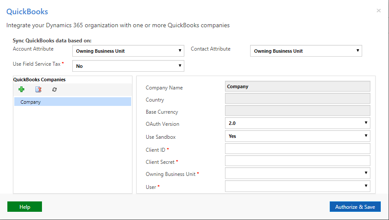The width and height of the screenshot is (389, 220).
Task: Click the Company Name field
Action: pyautogui.click(x=297, y=86)
